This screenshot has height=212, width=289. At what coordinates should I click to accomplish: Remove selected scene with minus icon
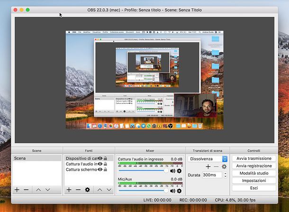click(x=26, y=190)
